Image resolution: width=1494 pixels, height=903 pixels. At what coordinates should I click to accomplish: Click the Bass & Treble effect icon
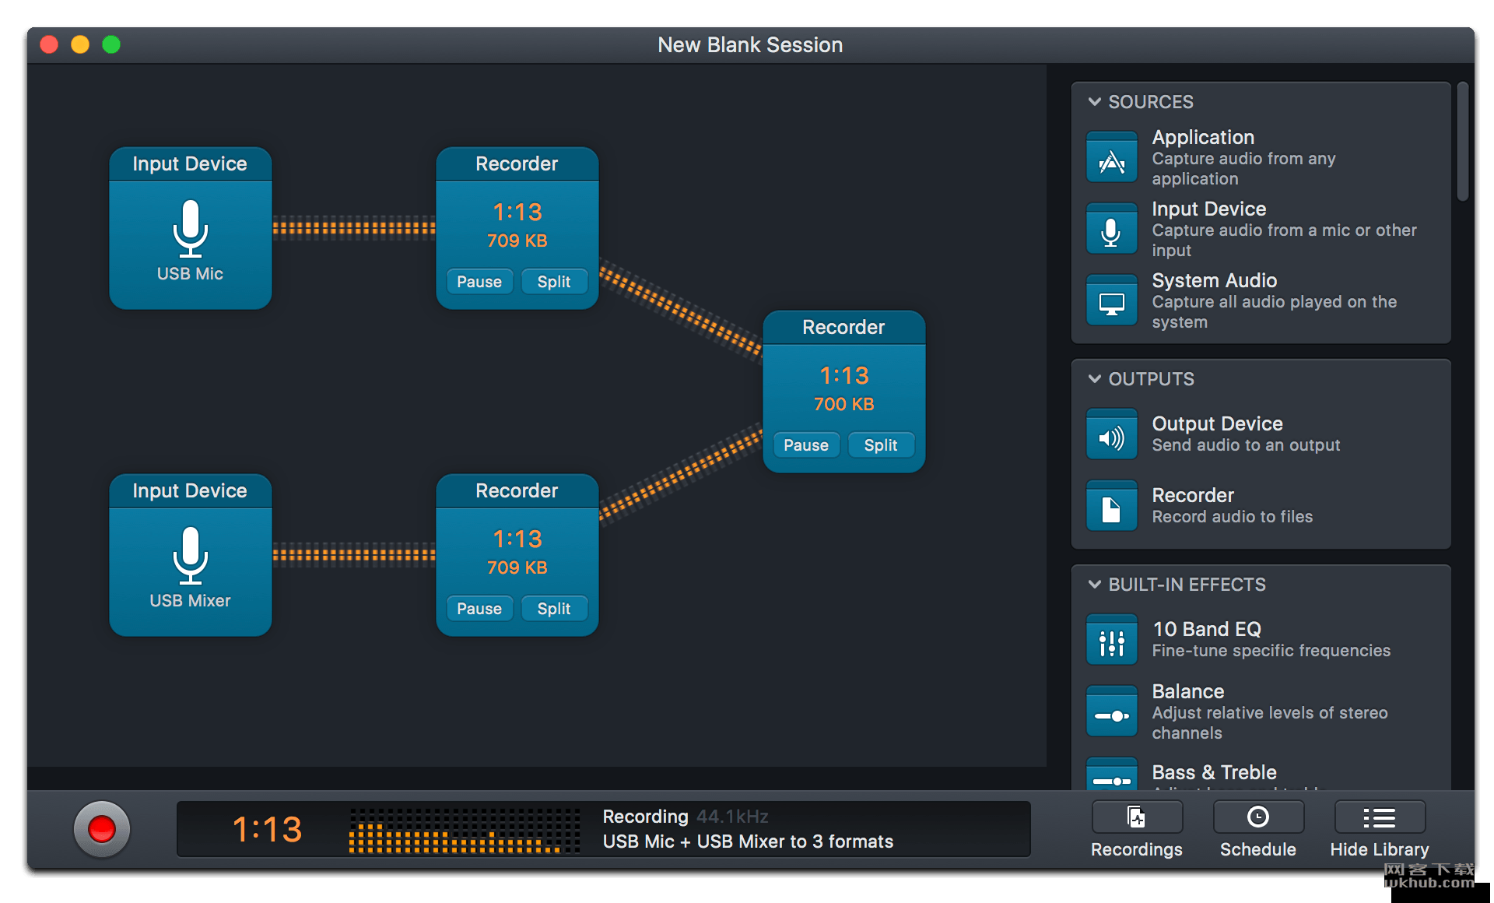click(x=1111, y=775)
